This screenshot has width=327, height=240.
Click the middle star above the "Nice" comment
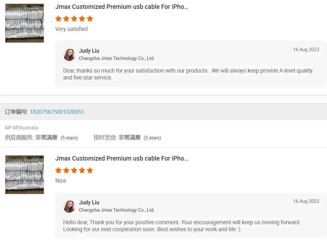74,170
